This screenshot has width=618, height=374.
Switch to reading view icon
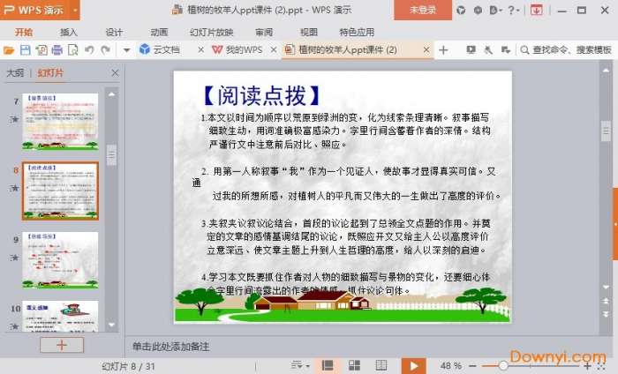pos(381,366)
